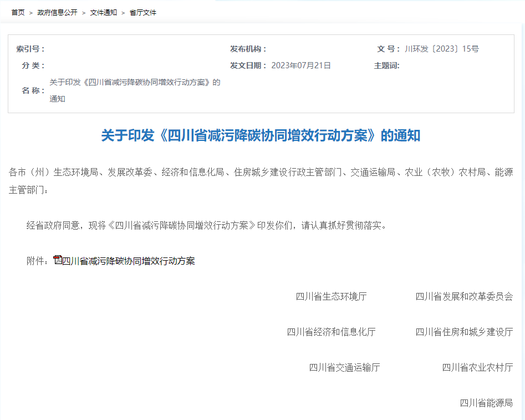This screenshot has width=525, height=420.
Task: Click the paragraph starting with 经省政府同意
Action: (x=206, y=225)
